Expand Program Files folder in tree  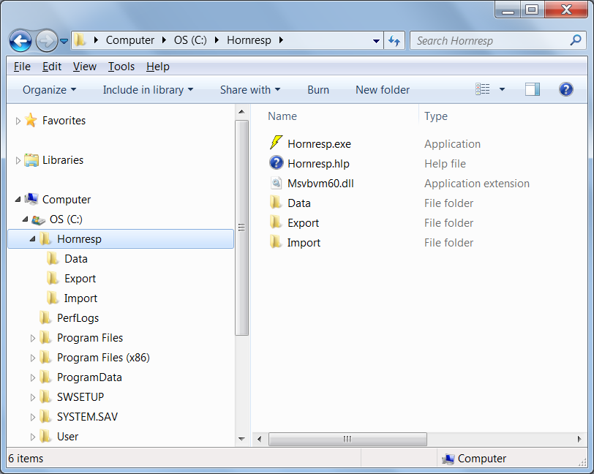[x=33, y=338]
